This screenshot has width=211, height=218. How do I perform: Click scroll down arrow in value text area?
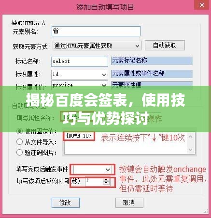[191, 149]
